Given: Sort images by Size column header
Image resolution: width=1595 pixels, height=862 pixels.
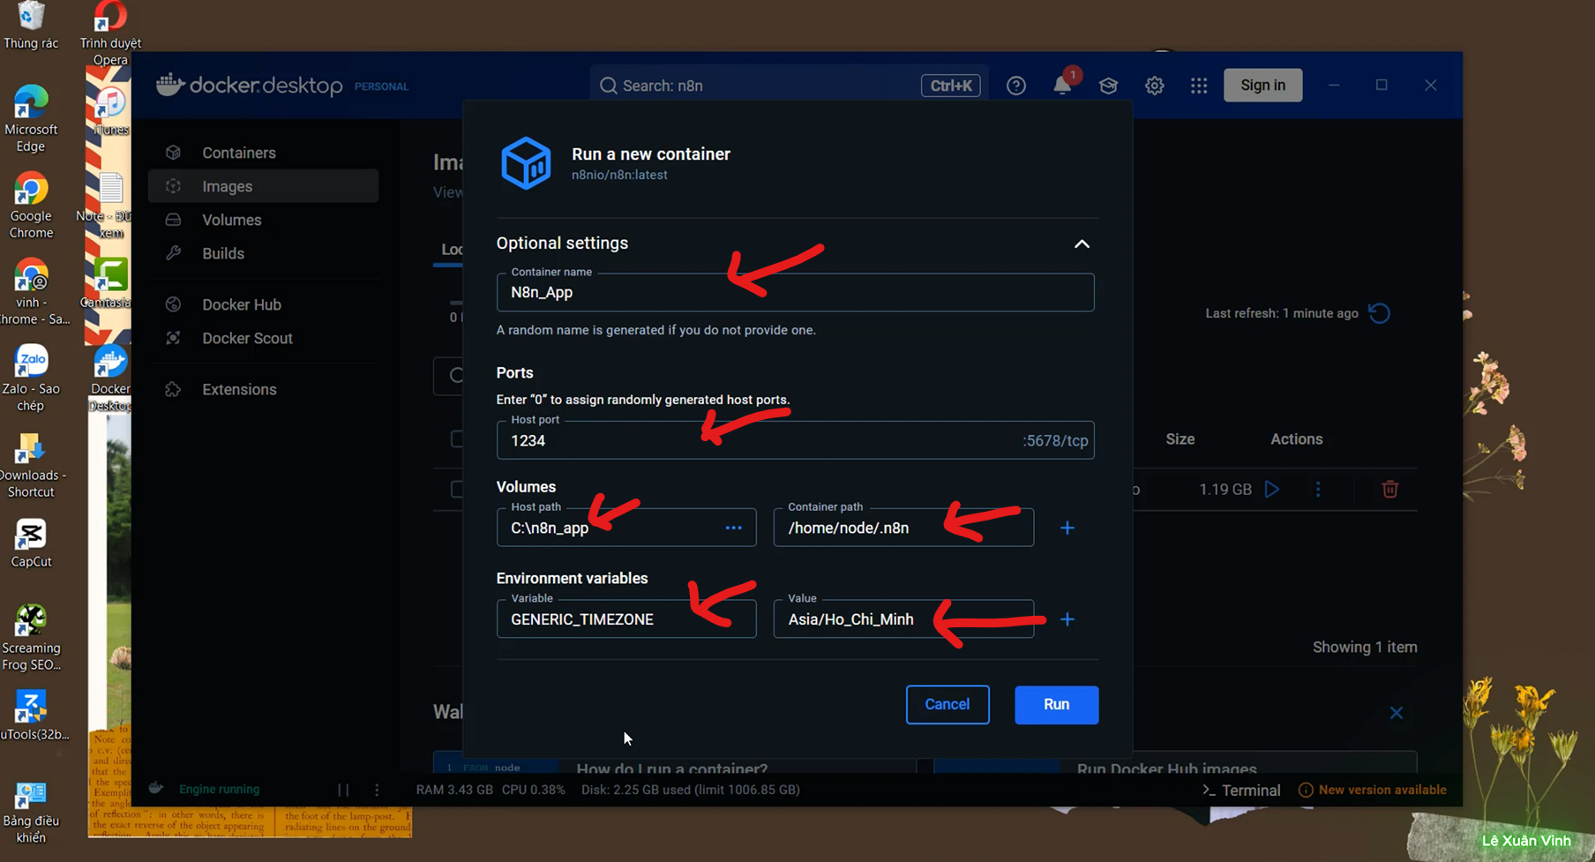Looking at the screenshot, I should tap(1179, 438).
